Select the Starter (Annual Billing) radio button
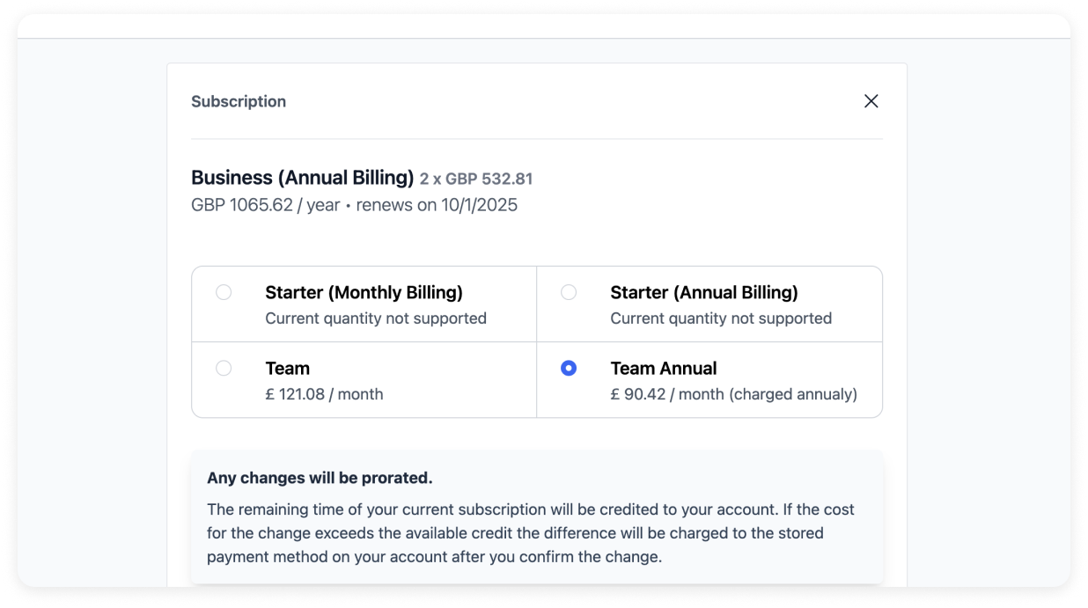This screenshot has height=608, width=1088. coord(569,292)
